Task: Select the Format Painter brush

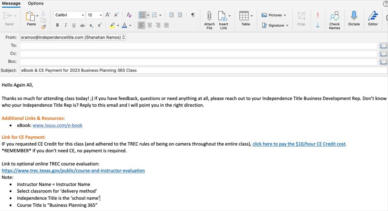Action: pos(43,27)
